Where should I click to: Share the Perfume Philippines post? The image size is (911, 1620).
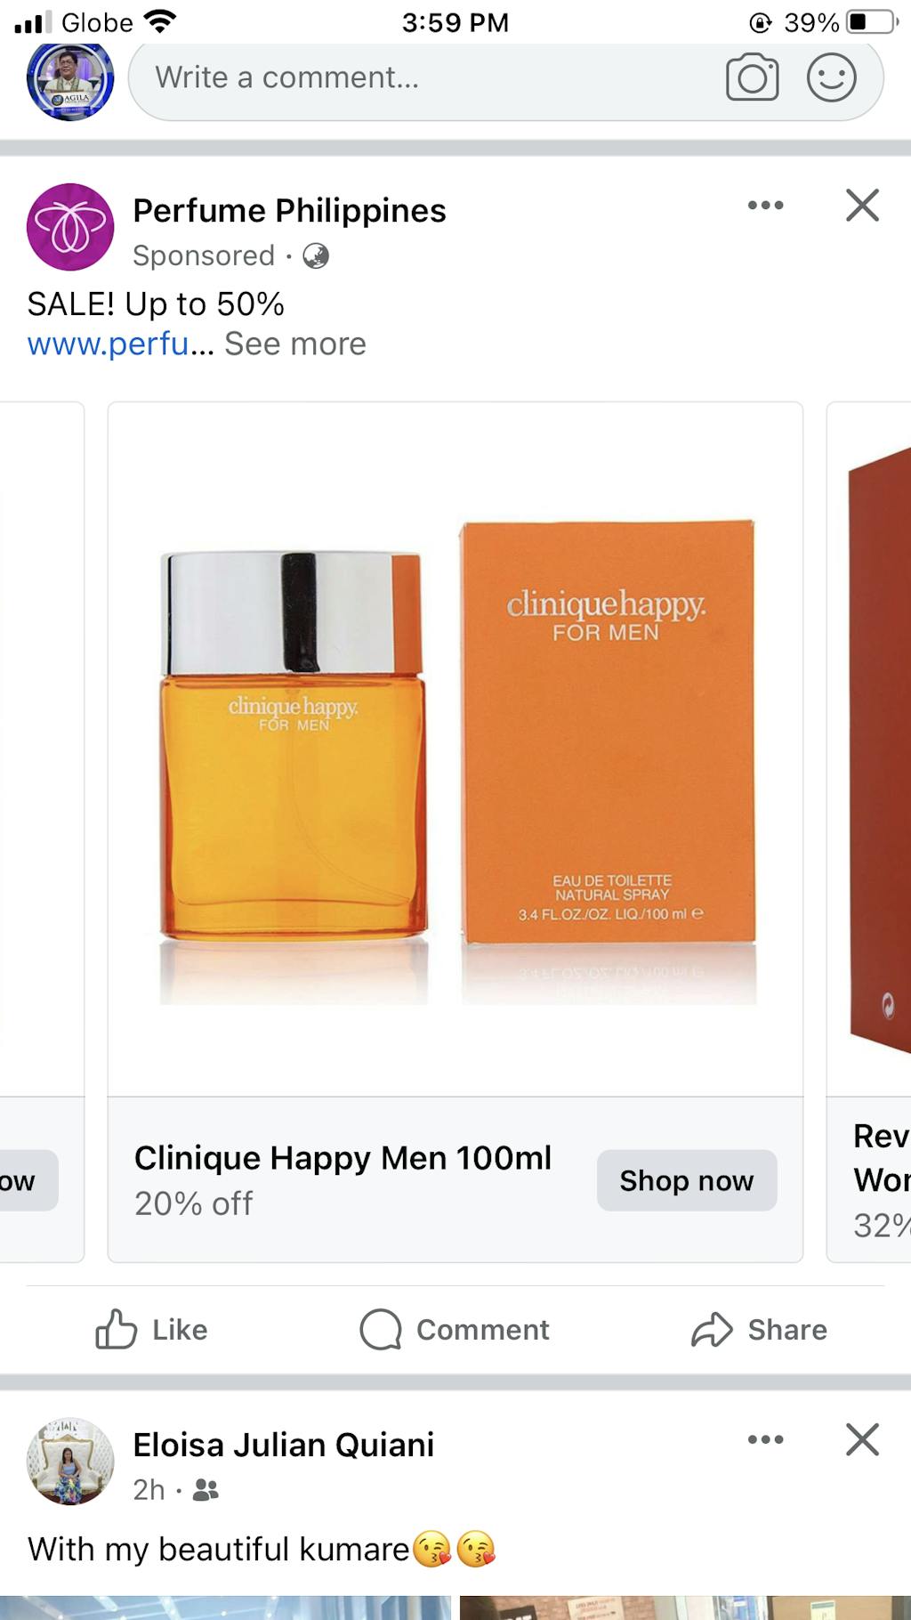759,1330
